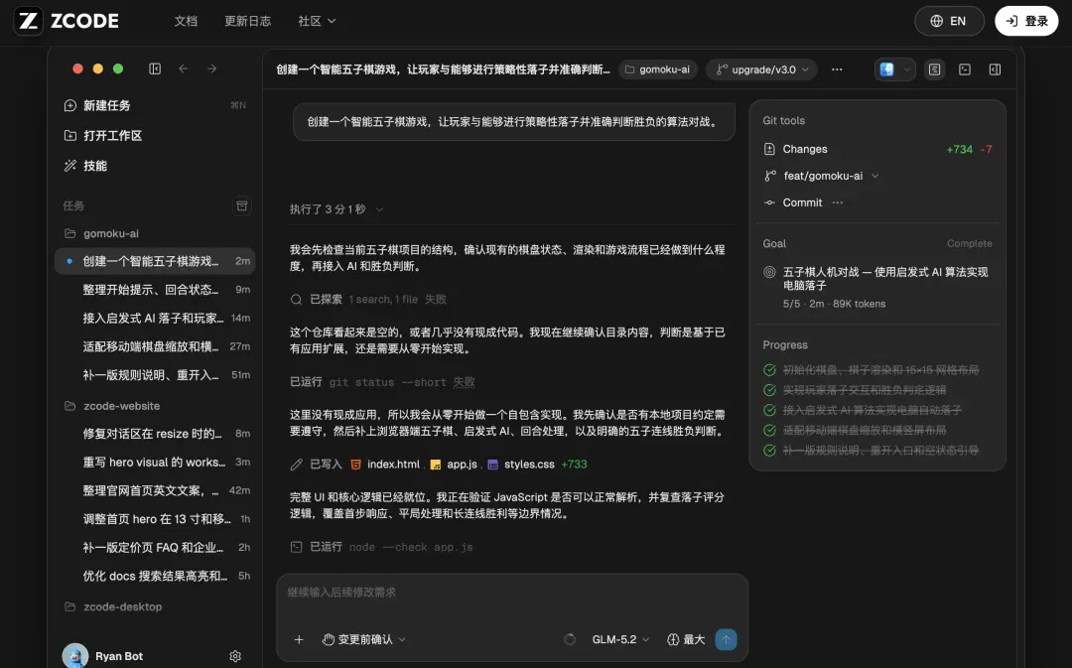This screenshot has height=668, width=1072.
Task: Click the 新建任务 plus icon
Action: [x=69, y=105]
